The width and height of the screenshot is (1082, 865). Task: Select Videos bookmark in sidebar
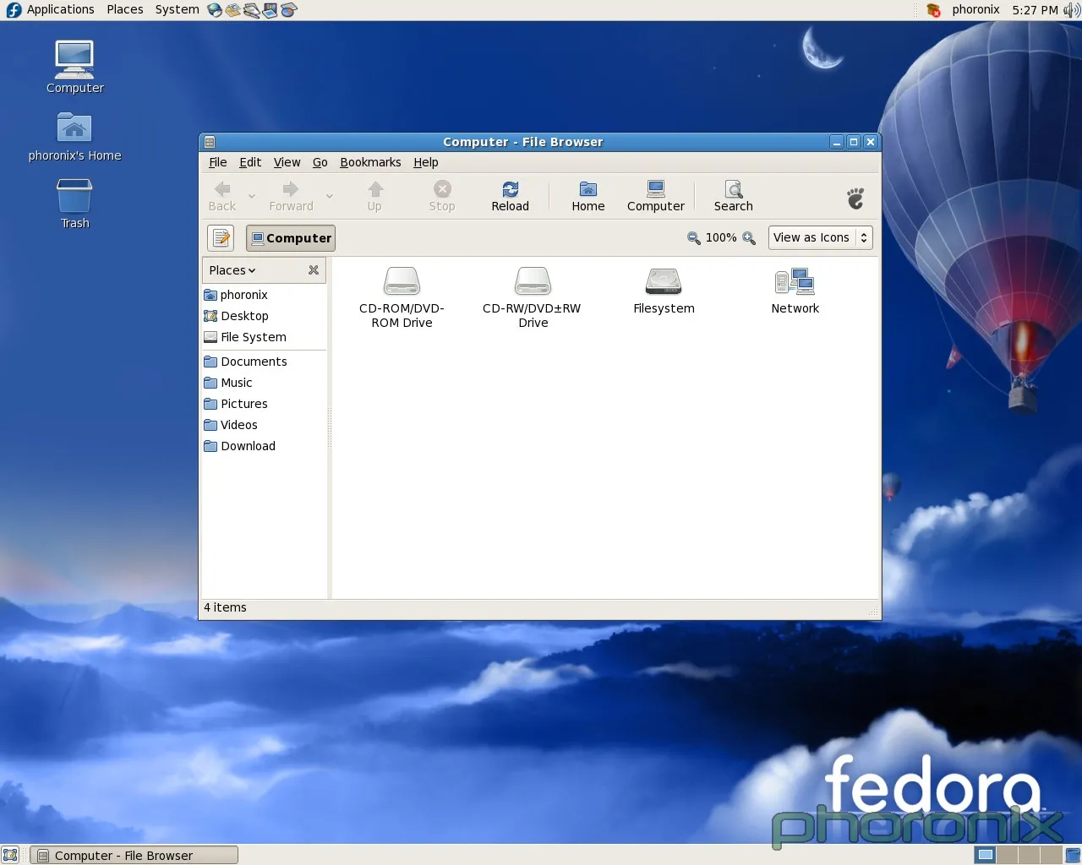(264, 425)
